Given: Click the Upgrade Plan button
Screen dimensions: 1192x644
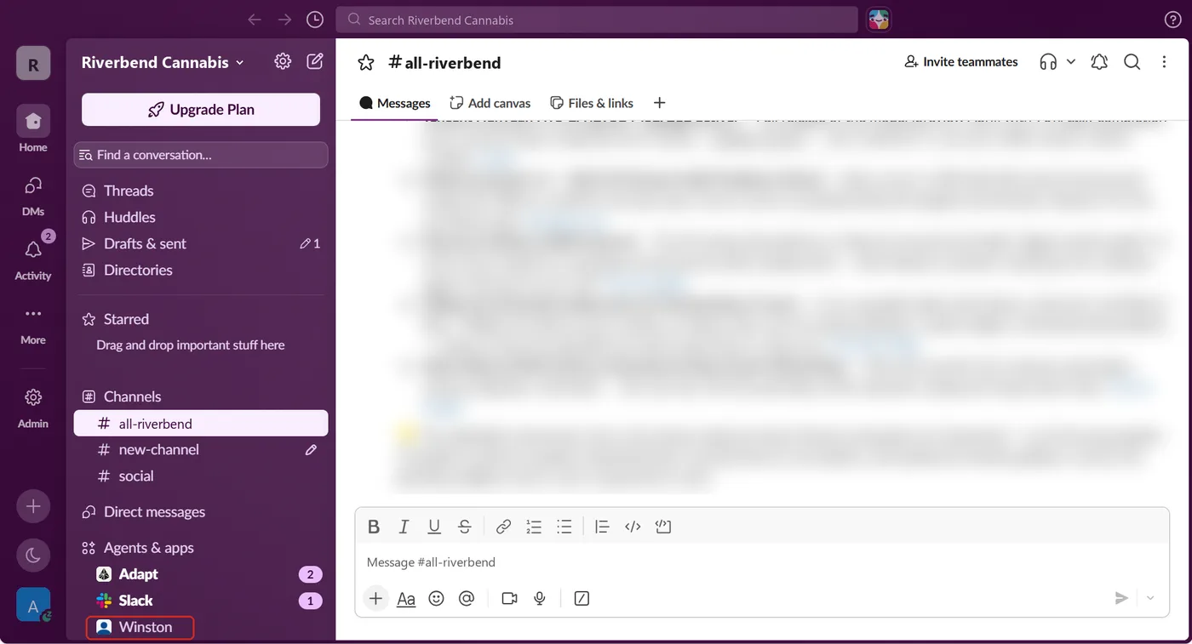Looking at the screenshot, I should pos(201,110).
